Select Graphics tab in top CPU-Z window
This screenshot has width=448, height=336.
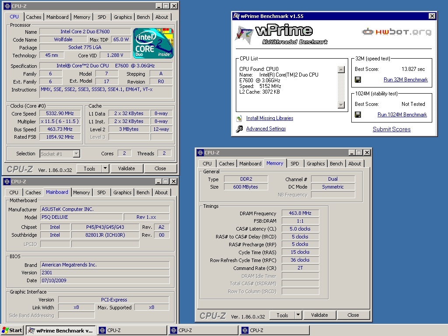pos(122,17)
